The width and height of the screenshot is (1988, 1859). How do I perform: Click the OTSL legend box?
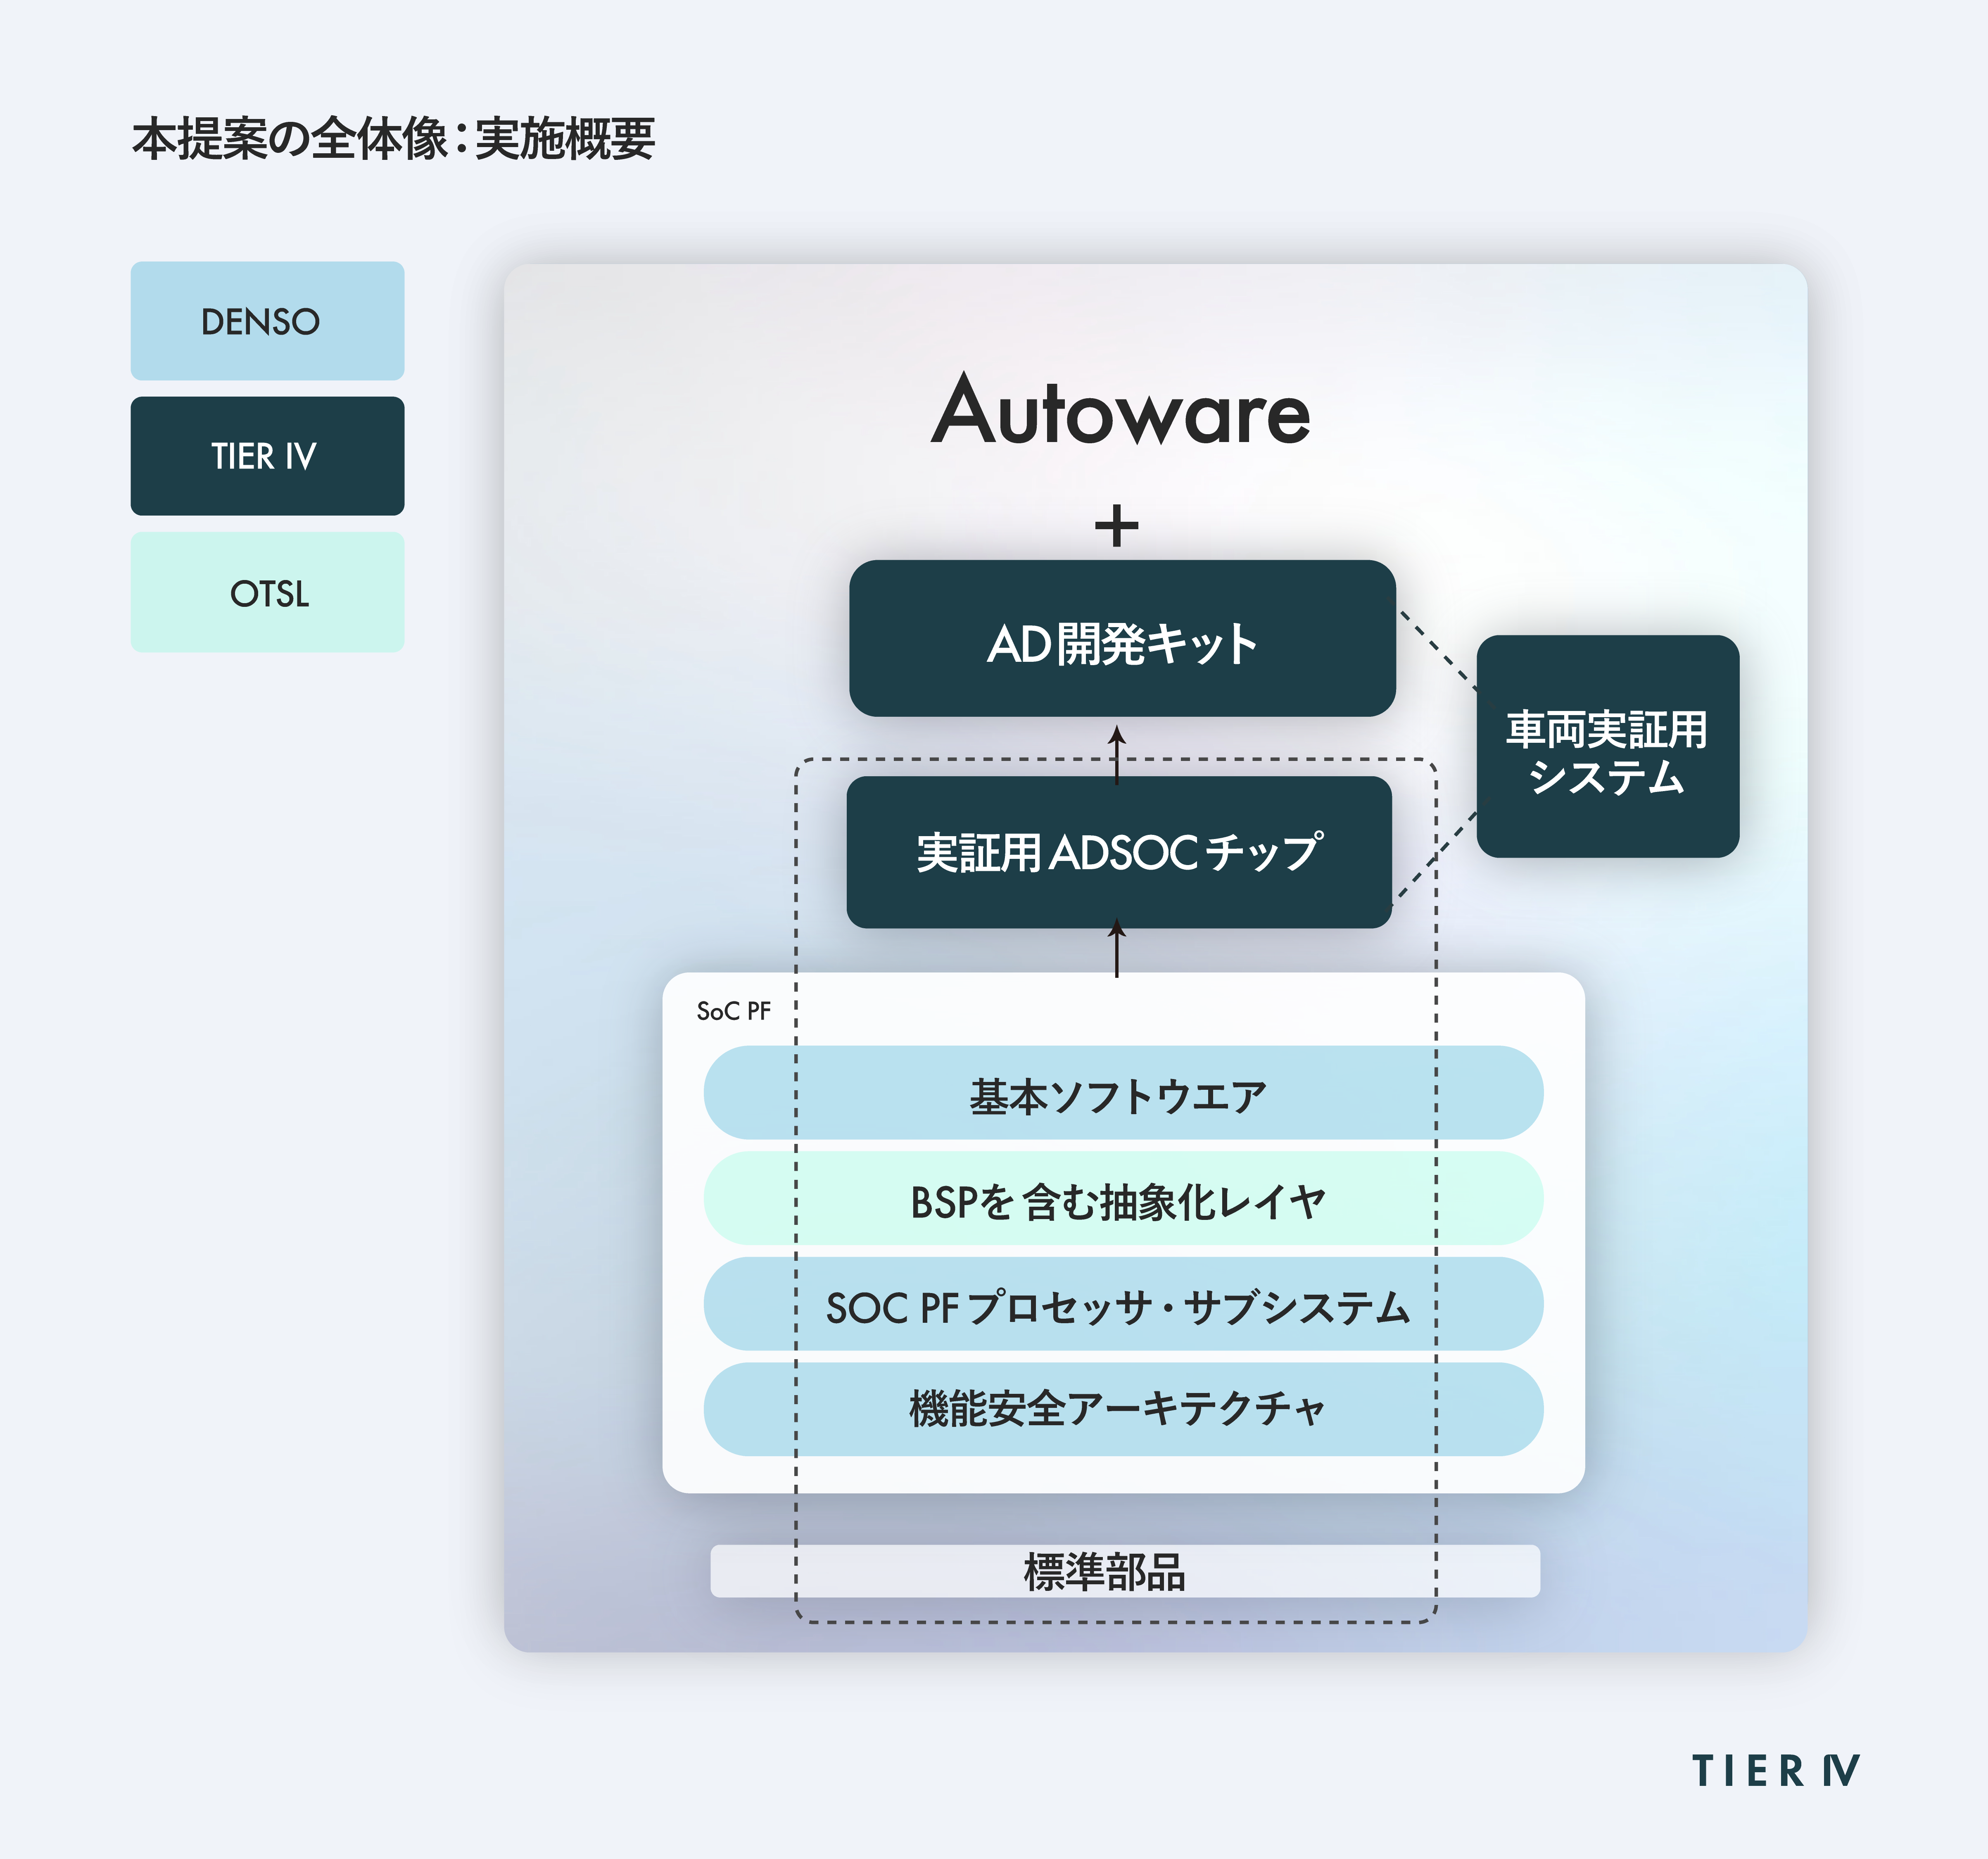[x=267, y=592]
